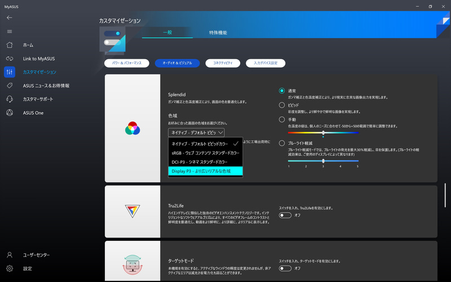The width and height of the screenshot is (451, 282).
Task: Click the Splendid RGB circles icon
Action: point(132,129)
